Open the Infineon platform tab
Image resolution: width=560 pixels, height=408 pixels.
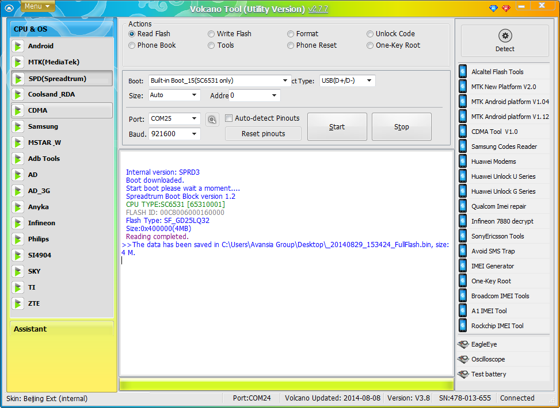click(x=62, y=224)
